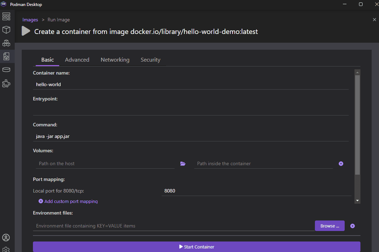Switch to the Advanced tab
The height and width of the screenshot is (252, 379).
[77, 60]
